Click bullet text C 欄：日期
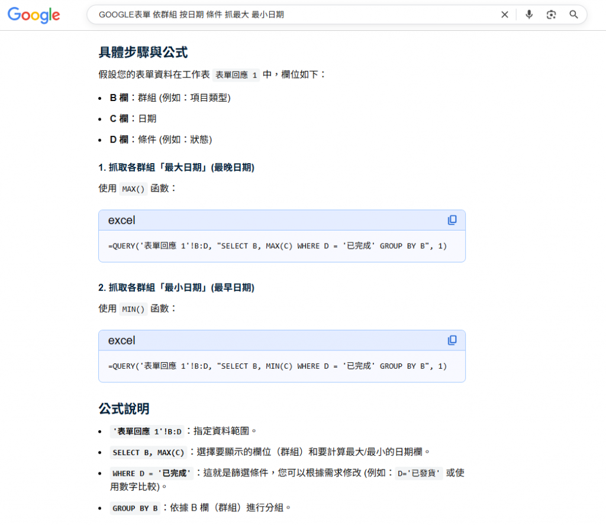606x526 pixels. point(133,118)
